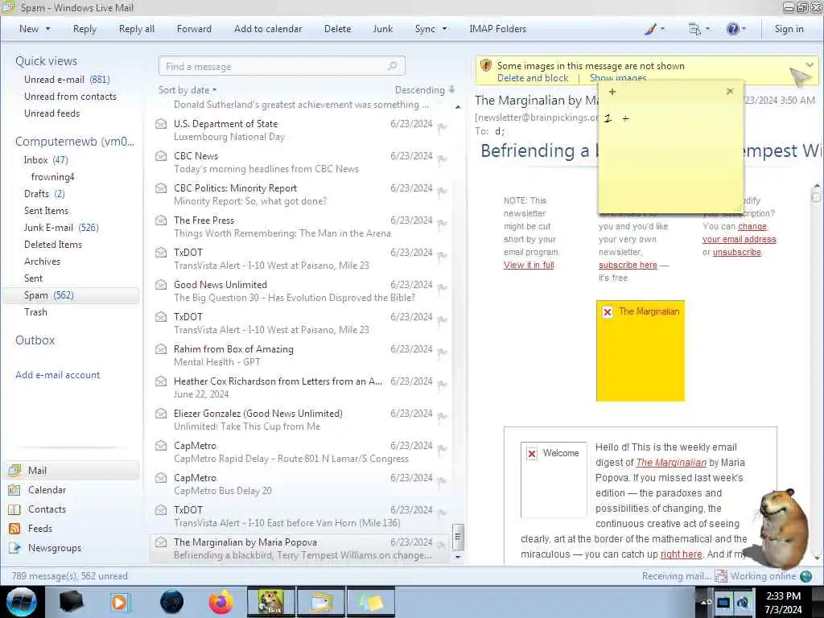Image resolution: width=824 pixels, height=618 pixels.
Task: Open the Help question mark icon
Action: click(732, 29)
